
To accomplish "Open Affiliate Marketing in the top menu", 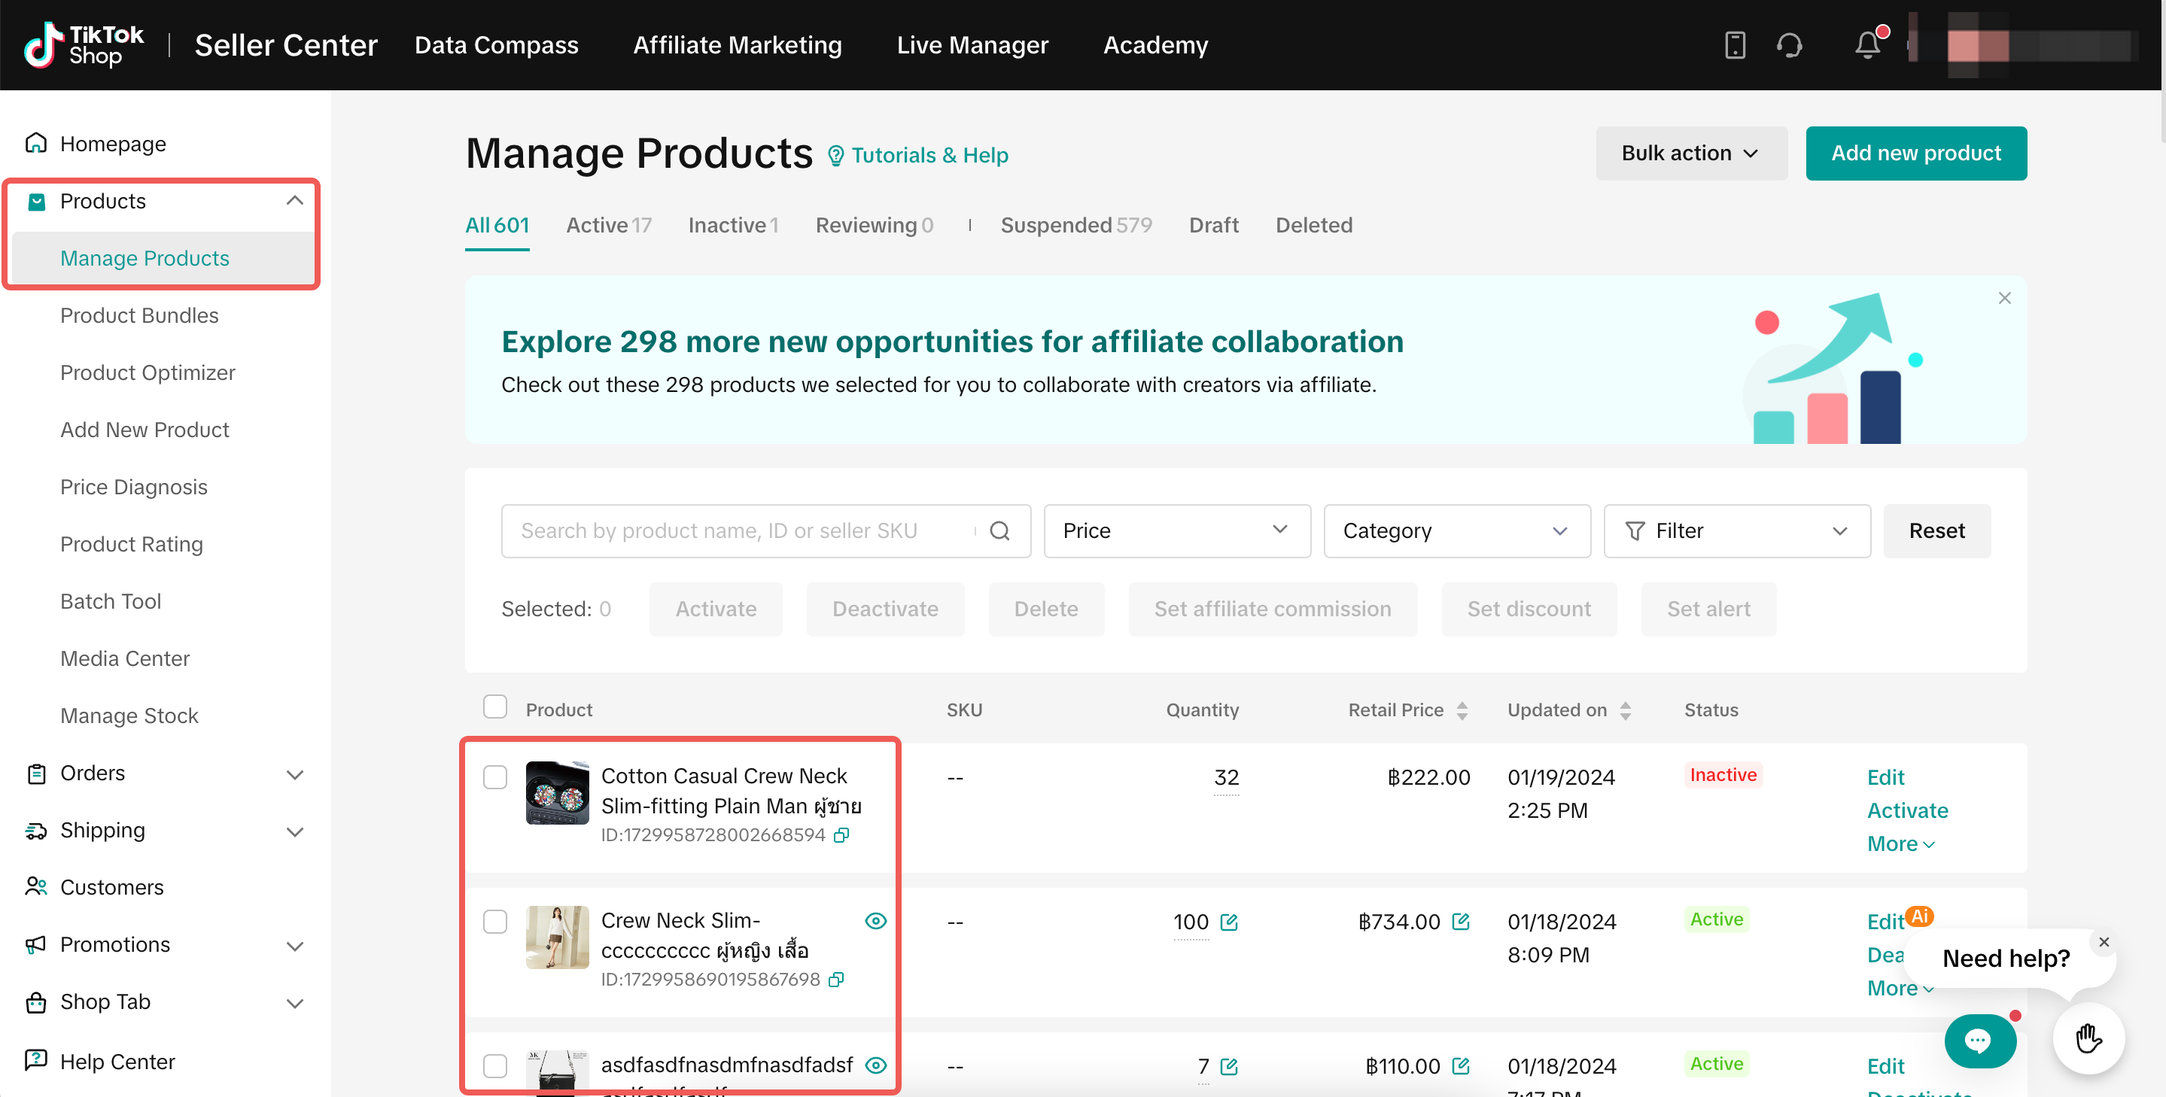I will [x=738, y=44].
